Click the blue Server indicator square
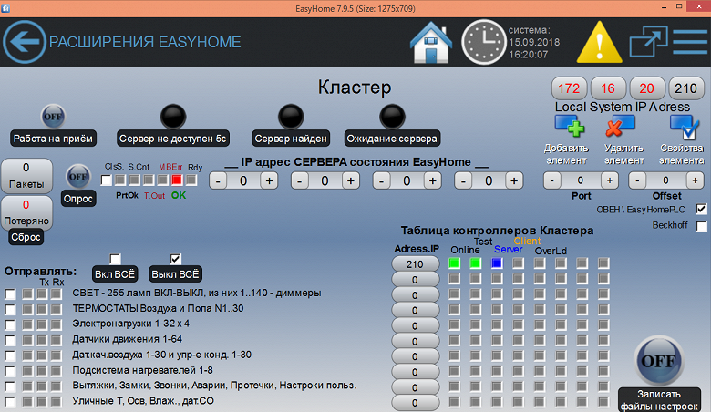The width and height of the screenshot is (711, 412). 497,263
